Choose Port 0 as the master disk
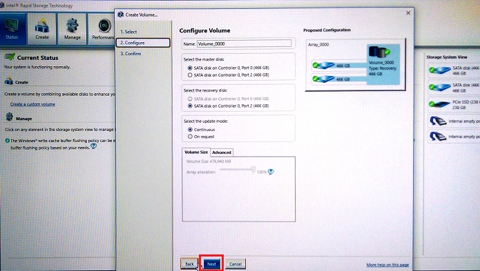 pyautogui.click(x=190, y=68)
